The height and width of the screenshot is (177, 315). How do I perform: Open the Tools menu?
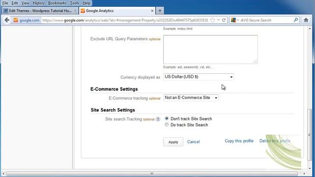[x=74, y=3]
